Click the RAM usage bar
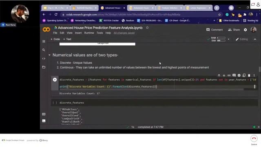This screenshot has width=261, height=147. [x=221, y=38]
